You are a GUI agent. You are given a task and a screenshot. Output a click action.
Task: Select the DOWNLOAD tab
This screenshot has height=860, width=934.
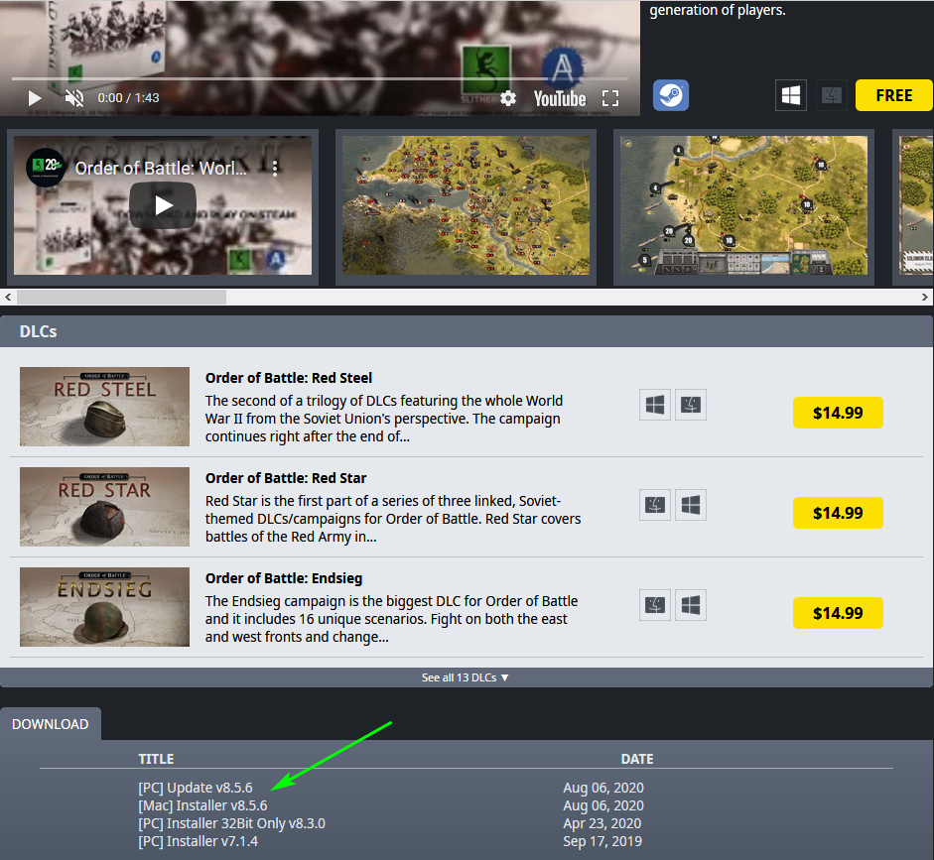coord(51,724)
